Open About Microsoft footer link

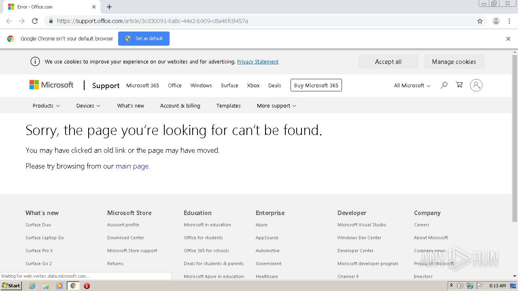431,238
